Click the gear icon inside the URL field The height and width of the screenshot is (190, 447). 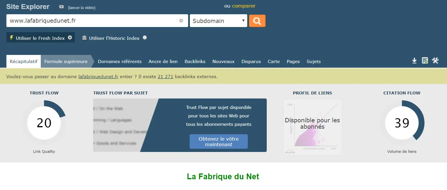coord(181,21)
